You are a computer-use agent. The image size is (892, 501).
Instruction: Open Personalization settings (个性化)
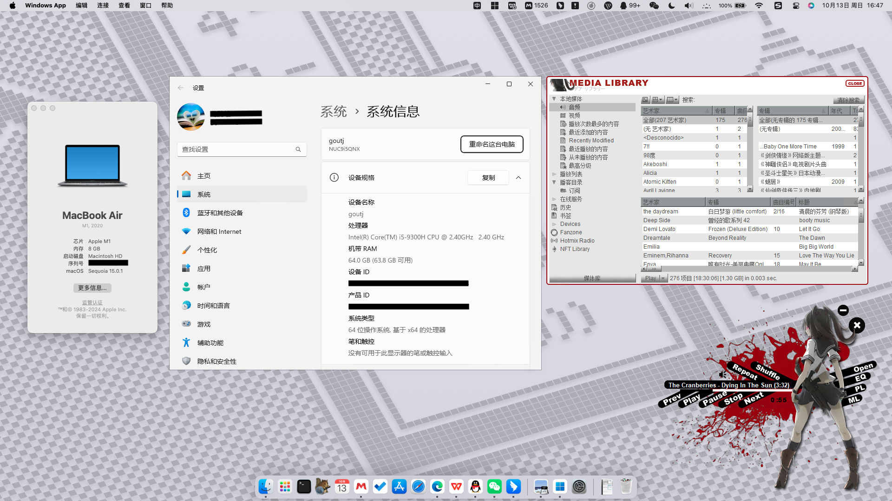point(242,250)
